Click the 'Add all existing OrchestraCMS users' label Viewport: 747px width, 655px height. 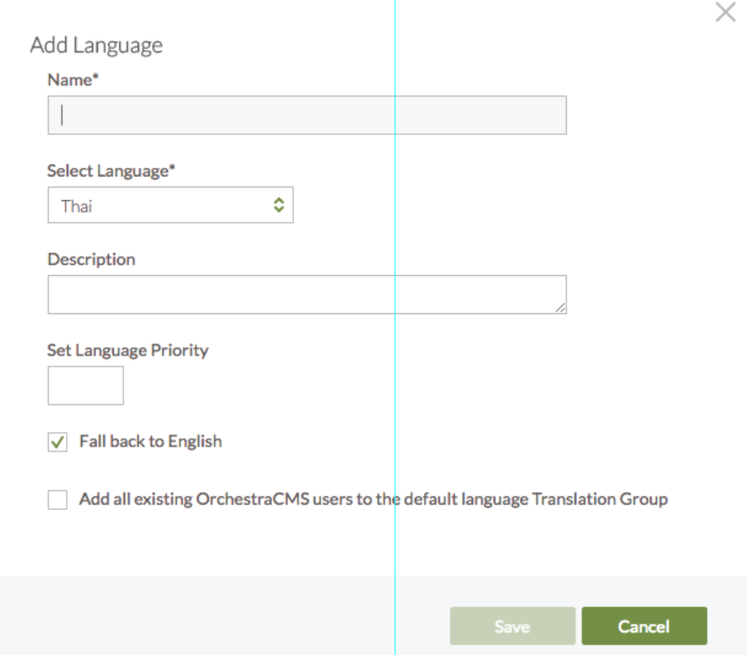[373, 499]
